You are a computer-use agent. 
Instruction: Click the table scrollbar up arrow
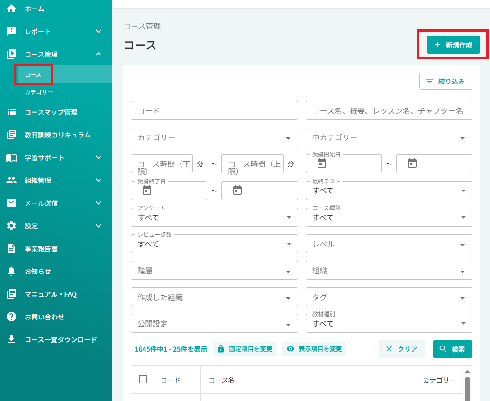point(467,371)
